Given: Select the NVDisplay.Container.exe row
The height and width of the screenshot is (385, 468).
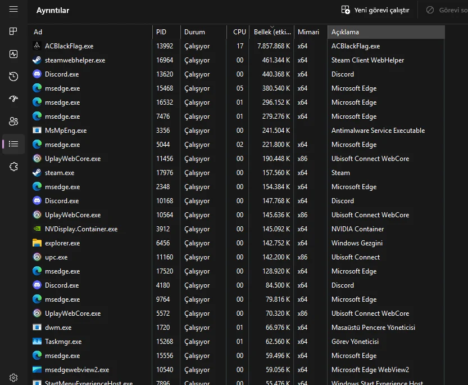Looking at the screenshot, I should 238,229.
